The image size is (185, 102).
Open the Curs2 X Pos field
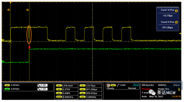pos(167,25)
